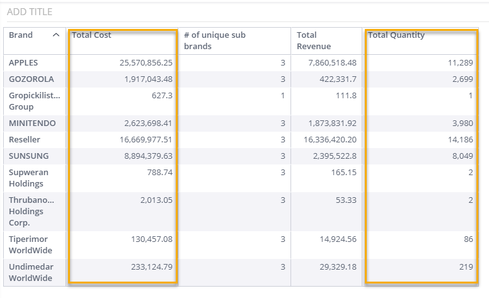Click the Supweran Holdings brand cell
This screenshot has height=298, width=489.
(x=28, y=178)
